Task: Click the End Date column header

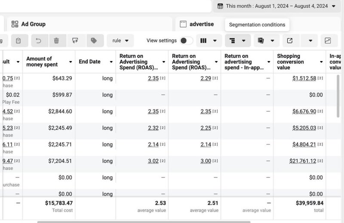Action: [x=90, y=62]
